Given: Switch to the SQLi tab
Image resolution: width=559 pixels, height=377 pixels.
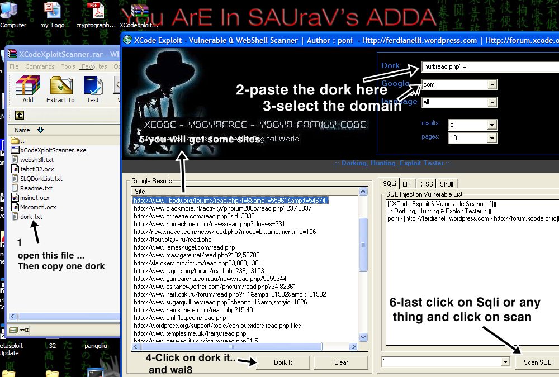Looking at the screenshot, I should [389, 184].
